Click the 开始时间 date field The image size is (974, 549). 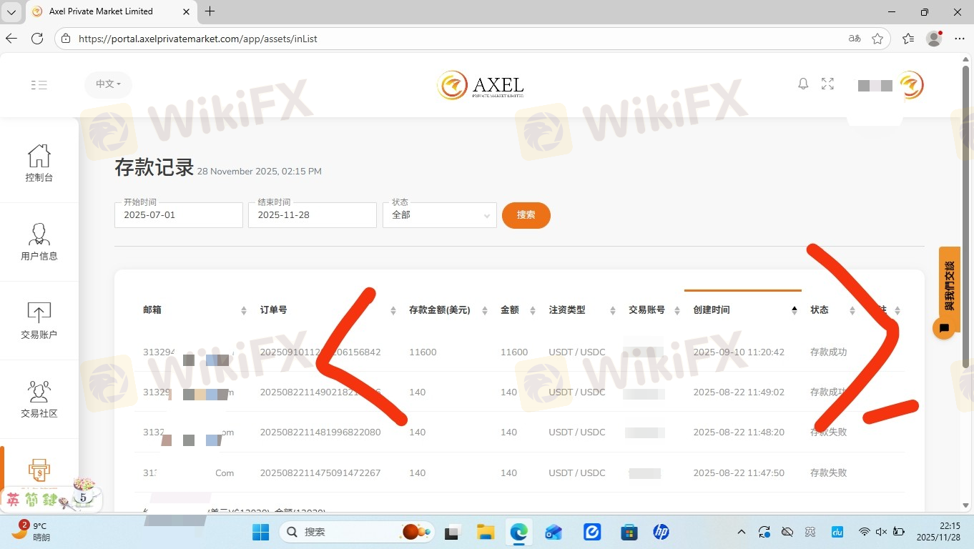point(179,215)
